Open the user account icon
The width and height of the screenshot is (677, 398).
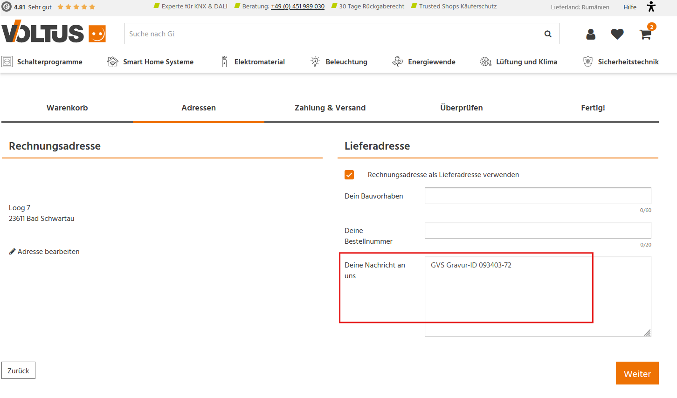(x=591, y=34)
